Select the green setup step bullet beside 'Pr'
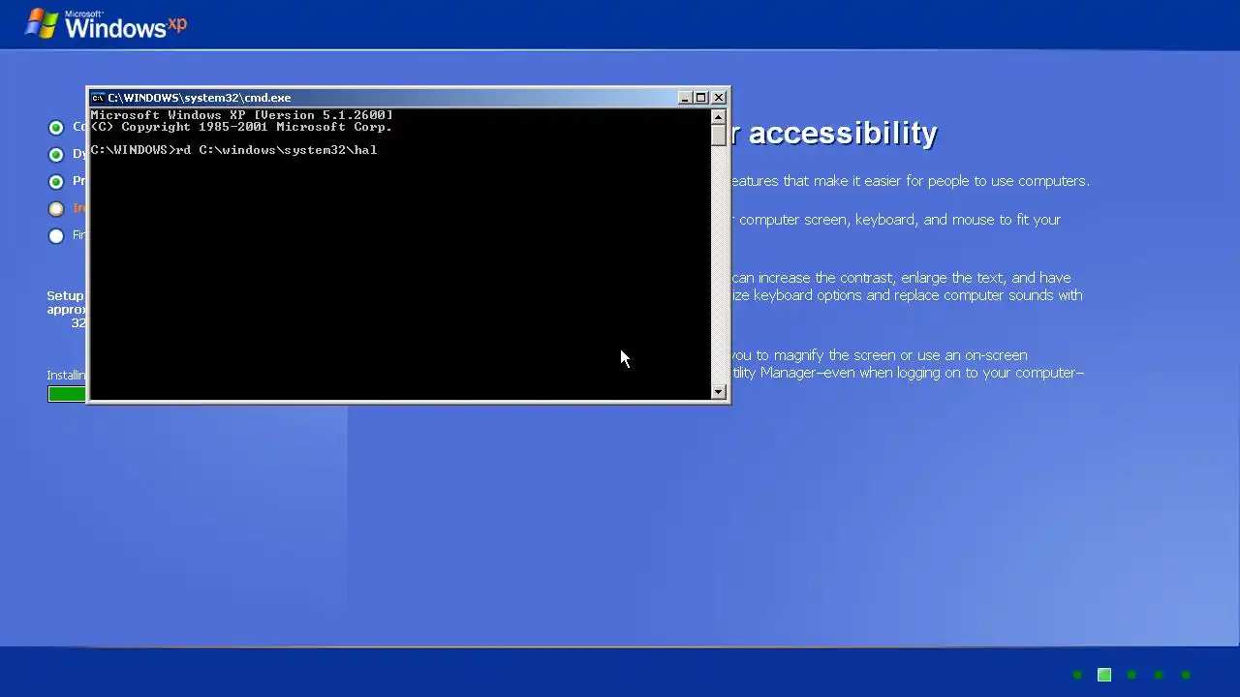The width and height of the screenshot is (1240, 697). [56, 181]
